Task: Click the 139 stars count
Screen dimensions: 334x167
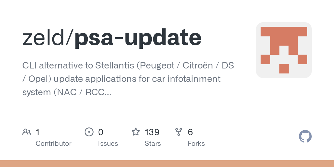Action: pos(152,132)
